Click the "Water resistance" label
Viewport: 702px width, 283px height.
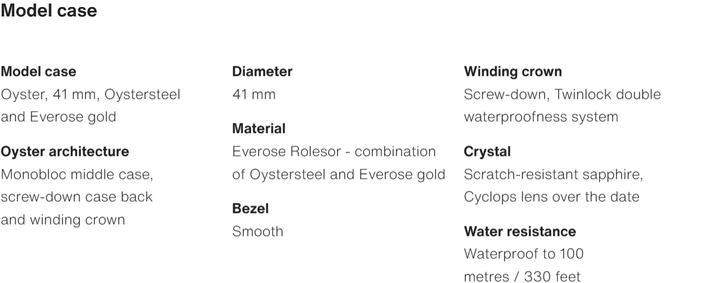(x=519, y=232)
